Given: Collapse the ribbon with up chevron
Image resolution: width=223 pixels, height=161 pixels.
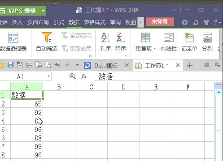Looking at the screenshot, I should tap(174, 10).
